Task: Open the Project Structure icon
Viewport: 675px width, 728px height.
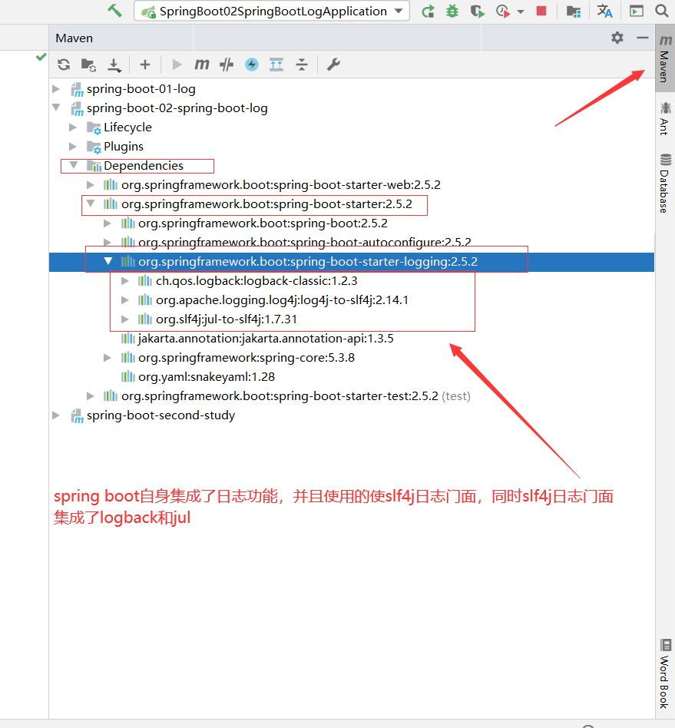Action: 574,12
